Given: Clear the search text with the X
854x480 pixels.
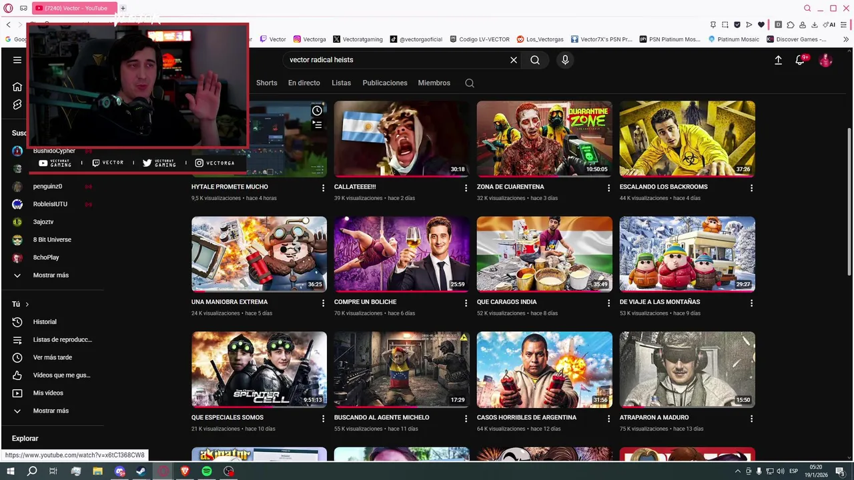Looking at the screenshot, I should 514,60.
